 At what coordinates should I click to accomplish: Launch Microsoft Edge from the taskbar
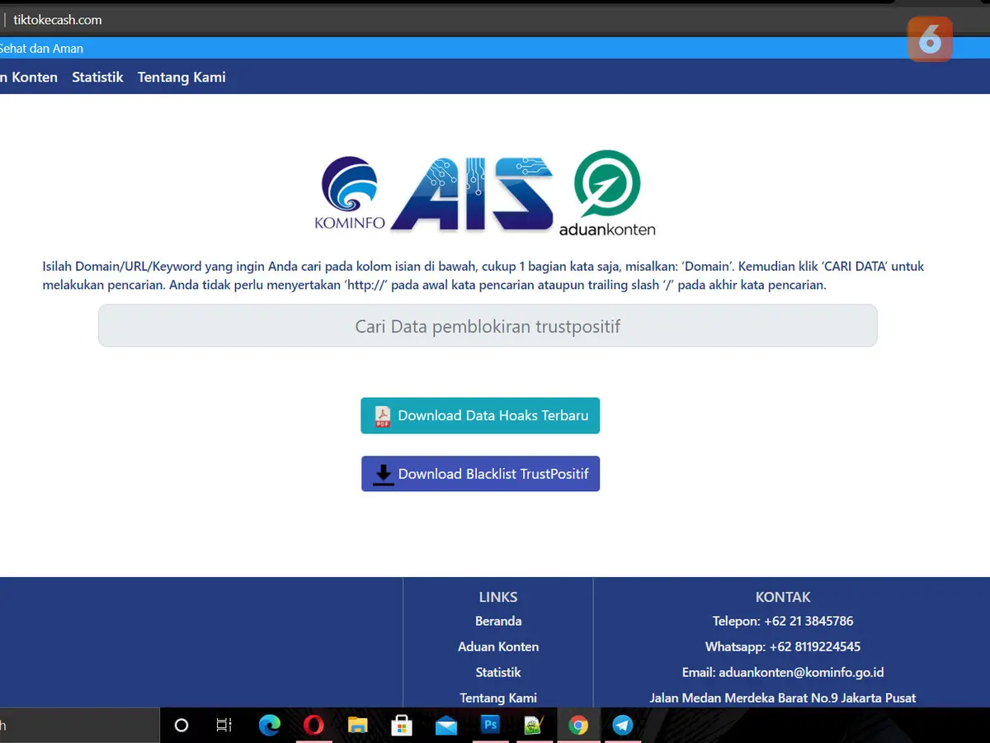[269, 726]
